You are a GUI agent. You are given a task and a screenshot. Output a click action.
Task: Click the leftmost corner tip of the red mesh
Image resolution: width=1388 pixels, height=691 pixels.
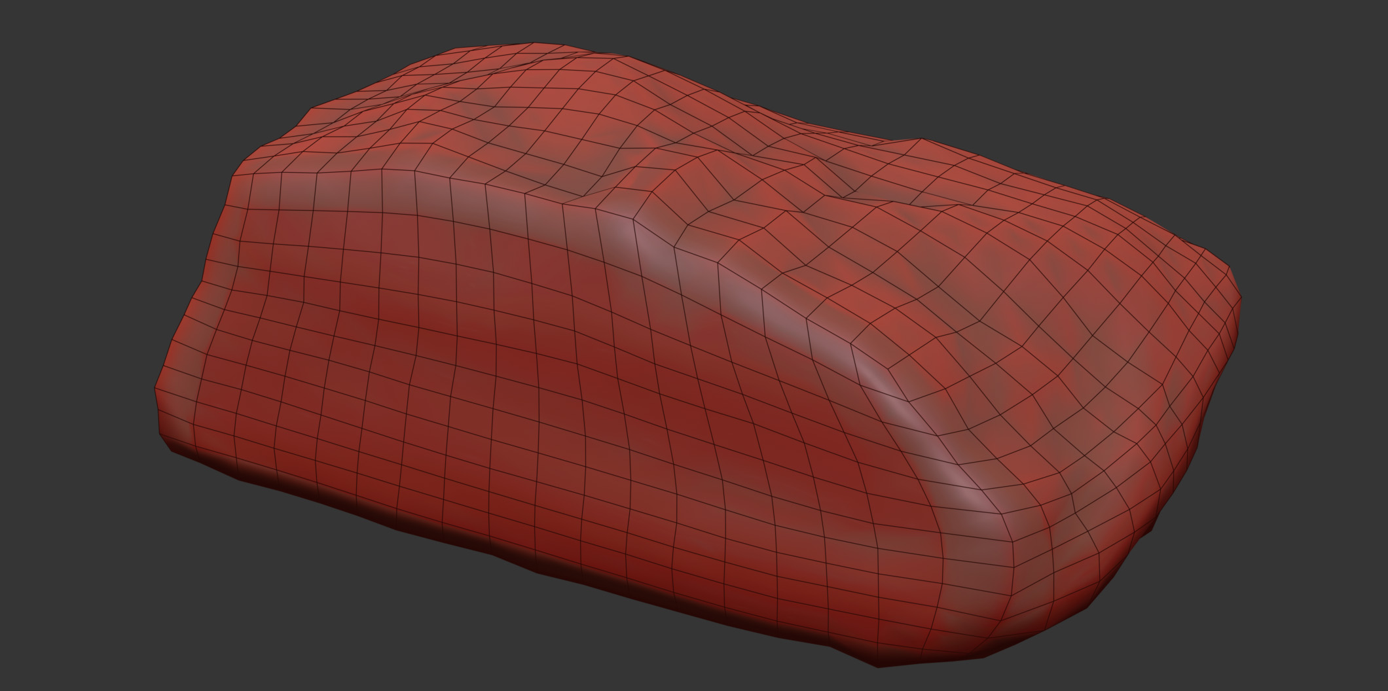156,390
